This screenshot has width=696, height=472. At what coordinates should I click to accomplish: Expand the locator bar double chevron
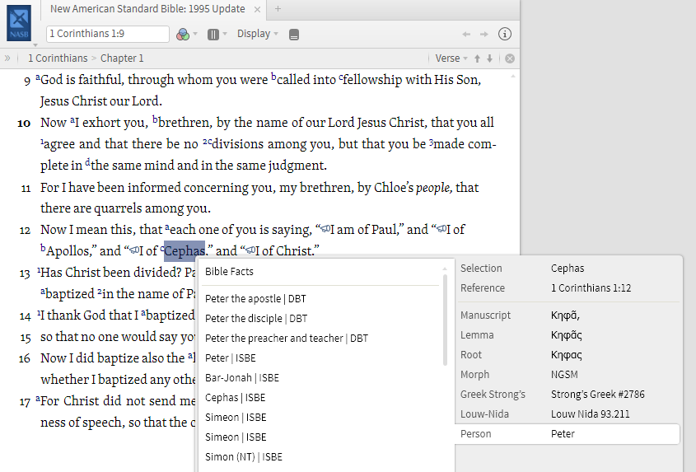point(7,58)
